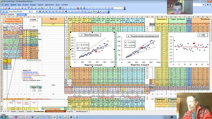
Task: Click the Name Box field
Action: tap(8, 15)
